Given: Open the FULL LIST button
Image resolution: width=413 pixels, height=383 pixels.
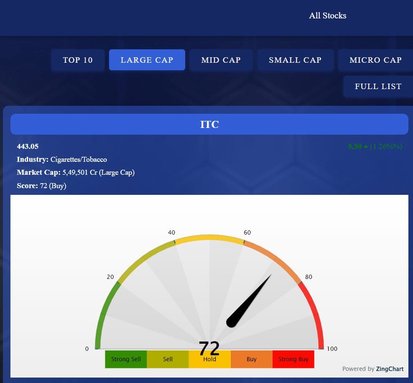Looking at the screenshot, I should click(378, 87).
